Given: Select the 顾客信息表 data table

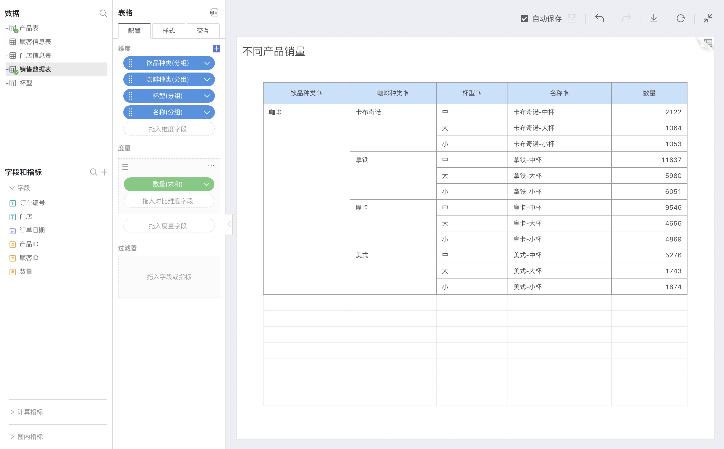Looking at the screenshot, I should 35,42.
